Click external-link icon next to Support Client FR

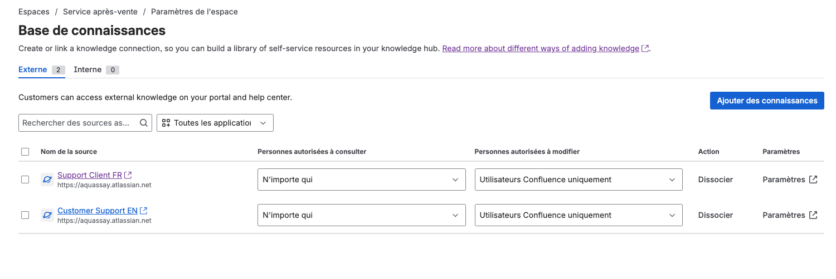click(x=128, y=176)
